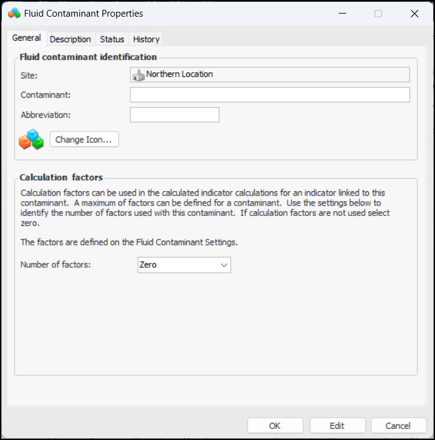Click the 'The factors are defined' sentence
This screenshot has width=435, height=440.
click(129, 242)
